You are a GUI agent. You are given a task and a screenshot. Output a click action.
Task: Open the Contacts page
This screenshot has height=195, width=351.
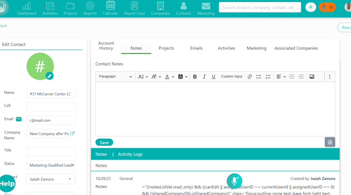[183, 8]
